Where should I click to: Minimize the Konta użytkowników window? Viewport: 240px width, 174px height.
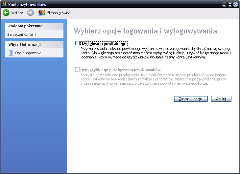click(224, 5)
